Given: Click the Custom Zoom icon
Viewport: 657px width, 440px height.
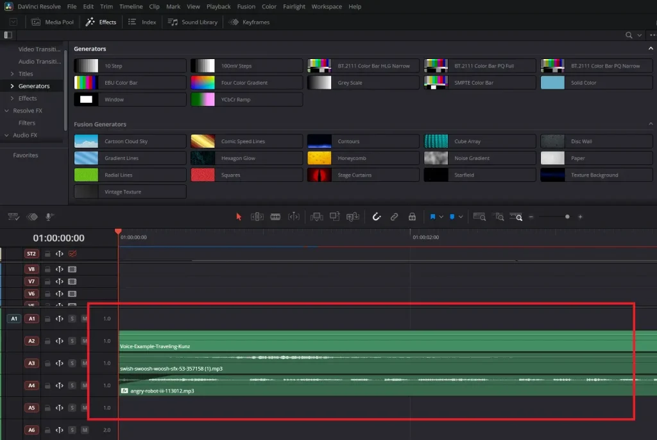Looking at the screenshot, I should pyautogui.click(x=516, y=217).
